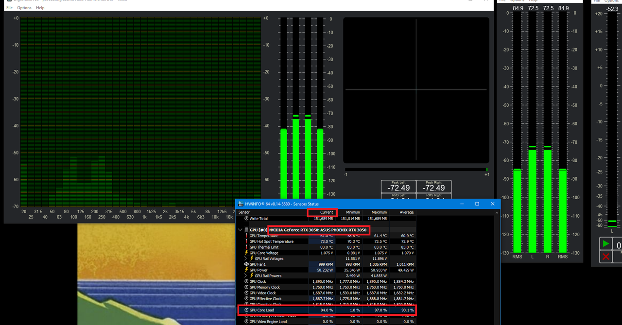Open the File menu in spectrum analyzer window
Screen dimensions: 622x325
[9, 8]
